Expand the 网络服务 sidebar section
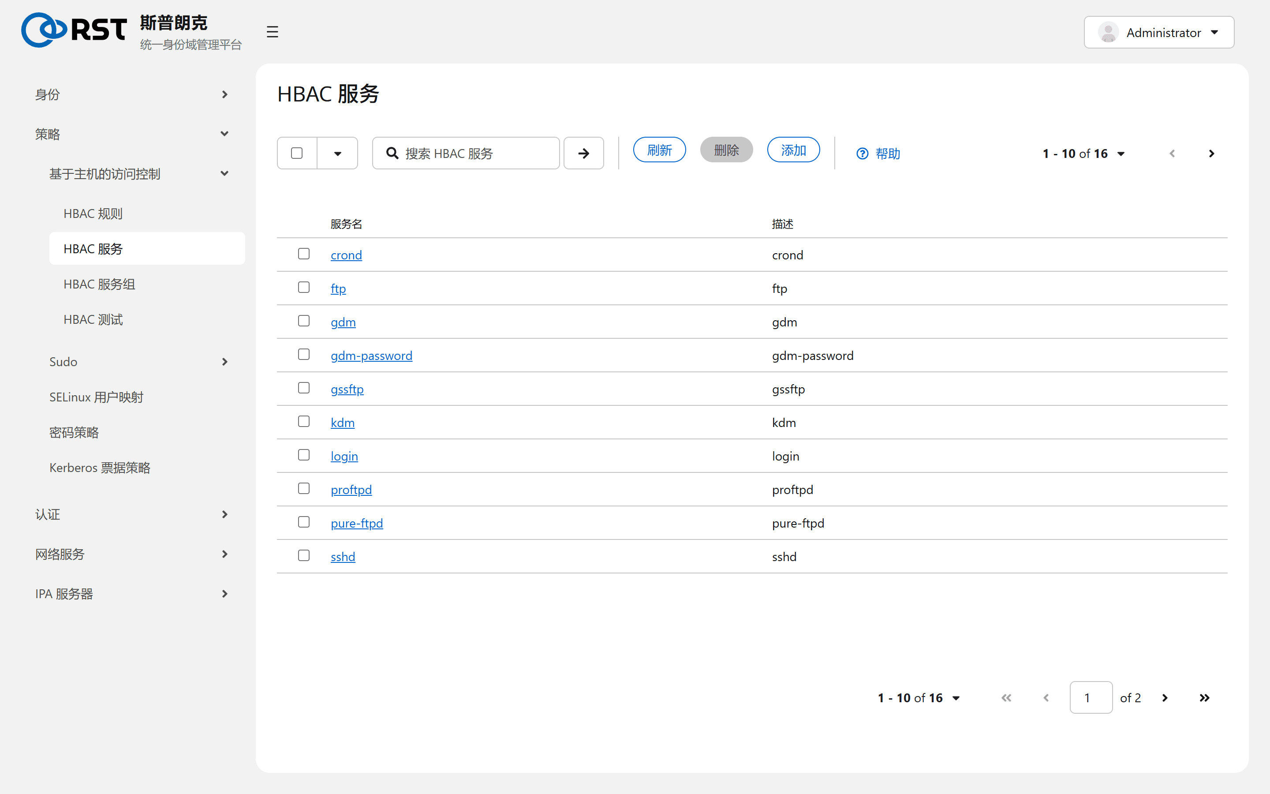 click(132, 554)
